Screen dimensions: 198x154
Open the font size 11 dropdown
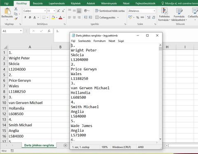[x=54, y=11]
